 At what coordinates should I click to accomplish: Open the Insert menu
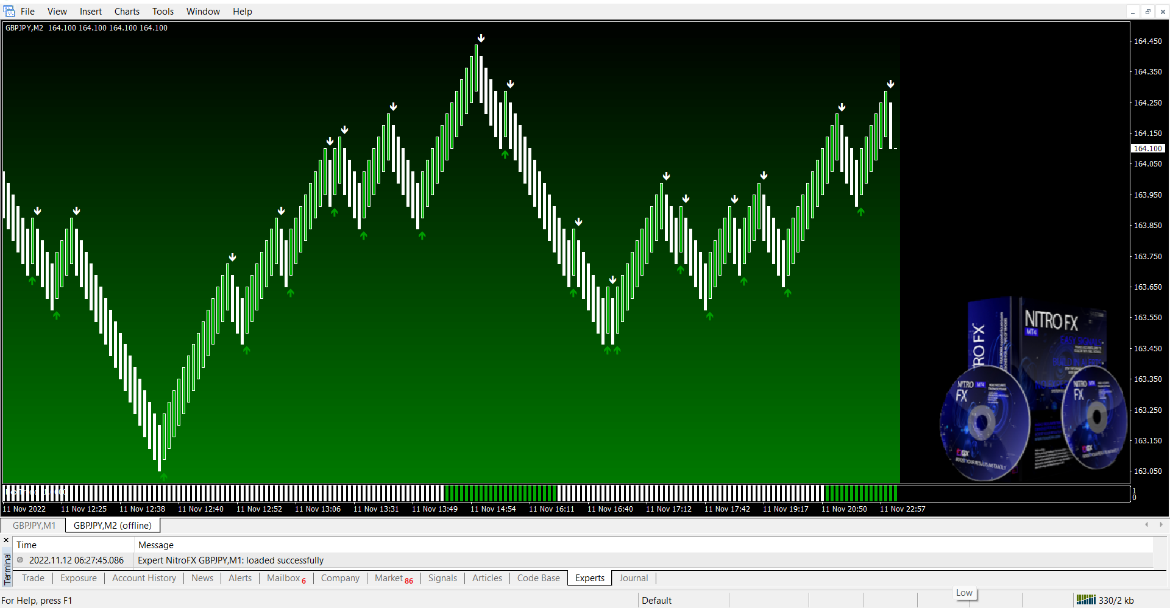click(x=90, y=12)
